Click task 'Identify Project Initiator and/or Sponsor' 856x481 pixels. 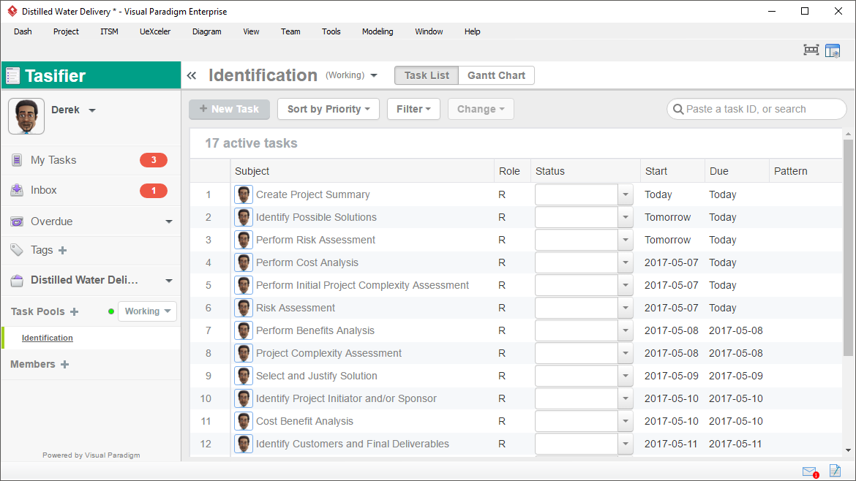click(x=346, y=398)
